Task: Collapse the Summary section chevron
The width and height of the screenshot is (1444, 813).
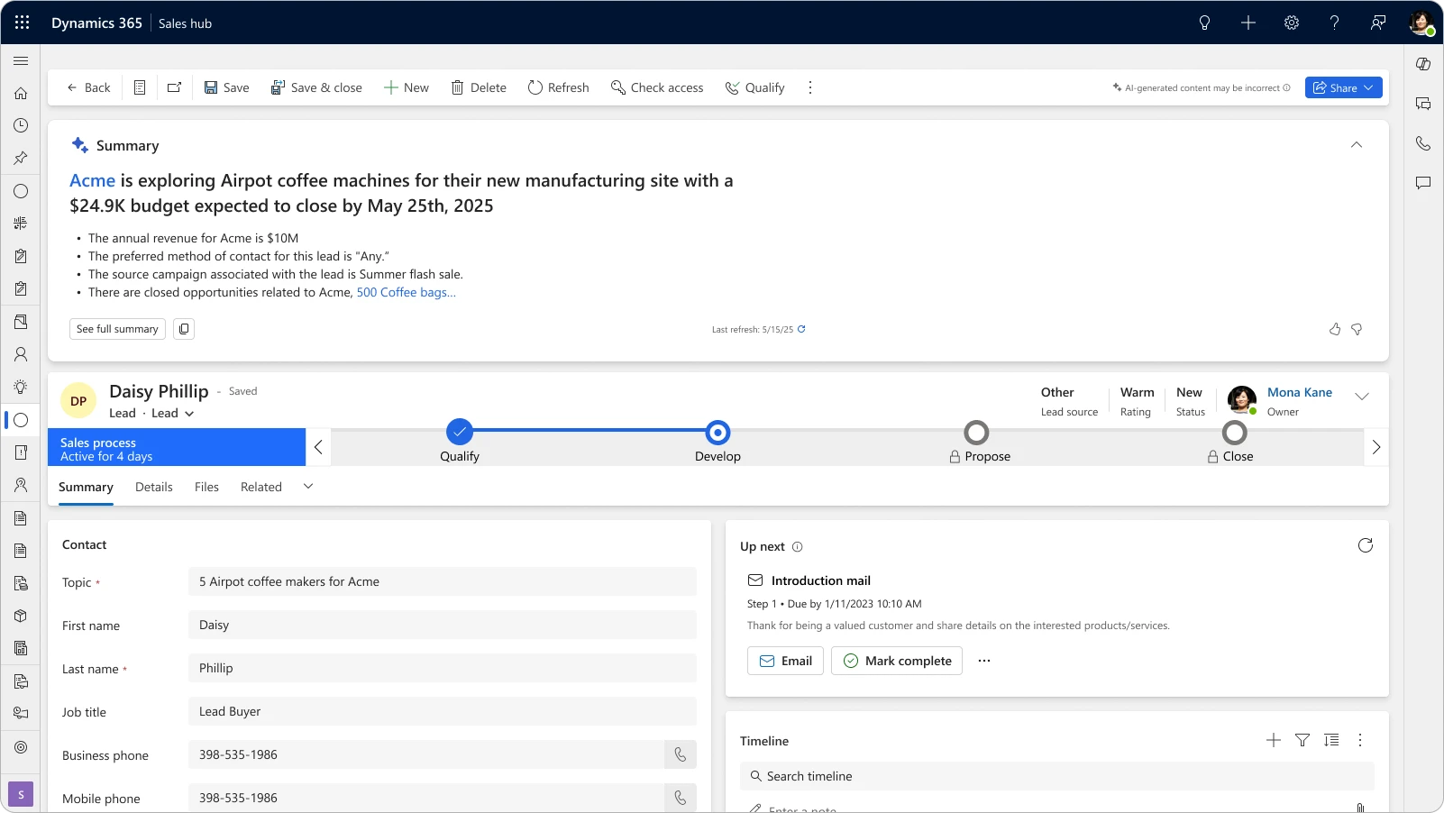Action: (x=1356, y=144)
